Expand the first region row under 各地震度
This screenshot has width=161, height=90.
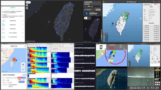pos(151,25)
